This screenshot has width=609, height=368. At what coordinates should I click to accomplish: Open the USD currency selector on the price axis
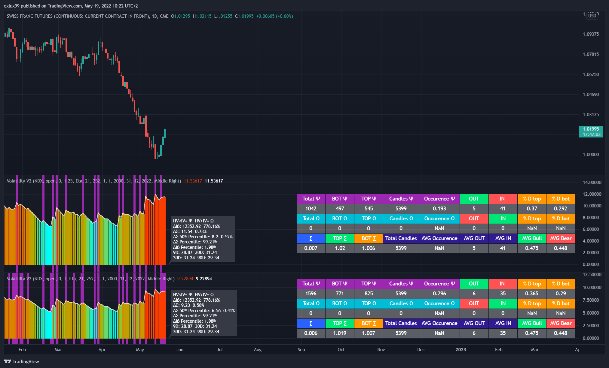(x=592, y=16)
